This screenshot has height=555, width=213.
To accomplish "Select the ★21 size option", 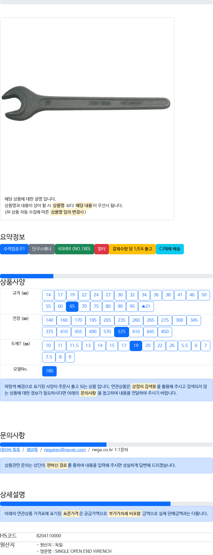I will click(146, 306).
